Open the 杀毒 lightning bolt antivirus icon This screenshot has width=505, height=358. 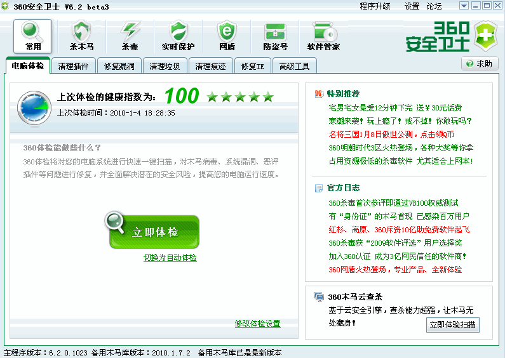coord(130,36)
